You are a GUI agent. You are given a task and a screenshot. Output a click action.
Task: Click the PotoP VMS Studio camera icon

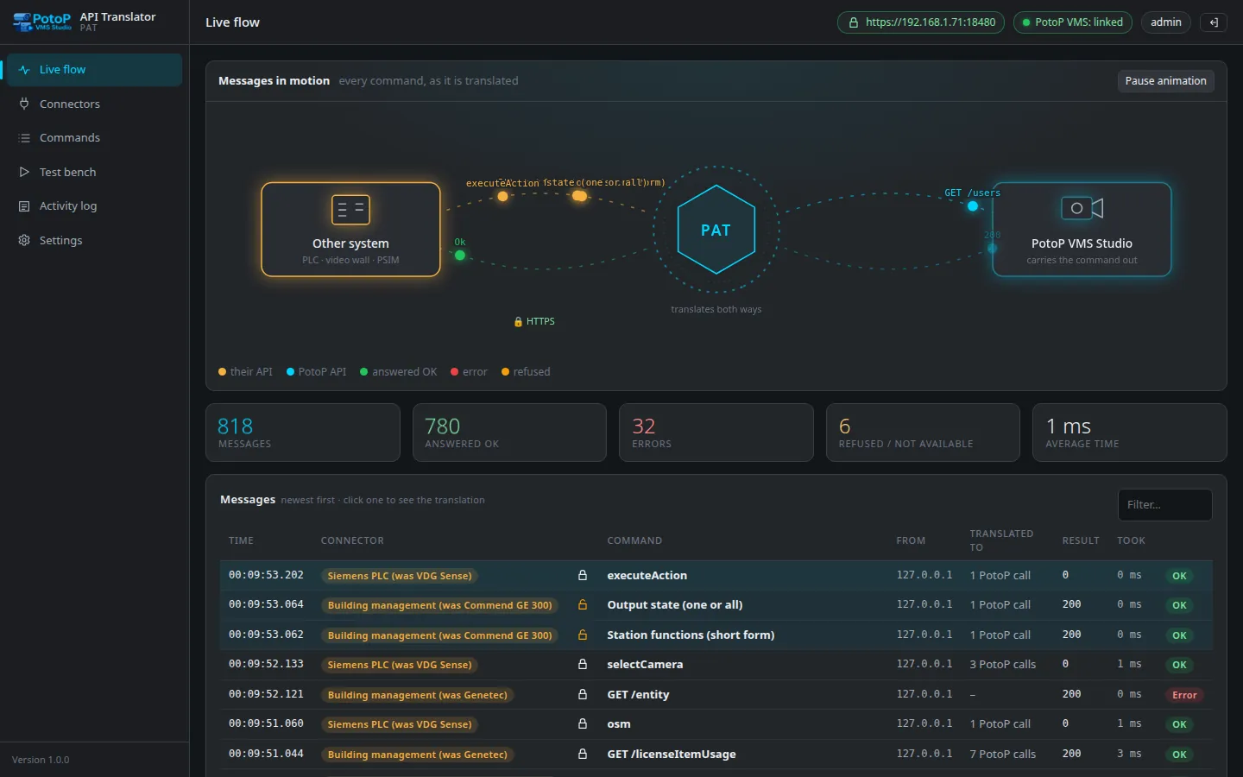pyautogui.click(x=1082, y=208)
